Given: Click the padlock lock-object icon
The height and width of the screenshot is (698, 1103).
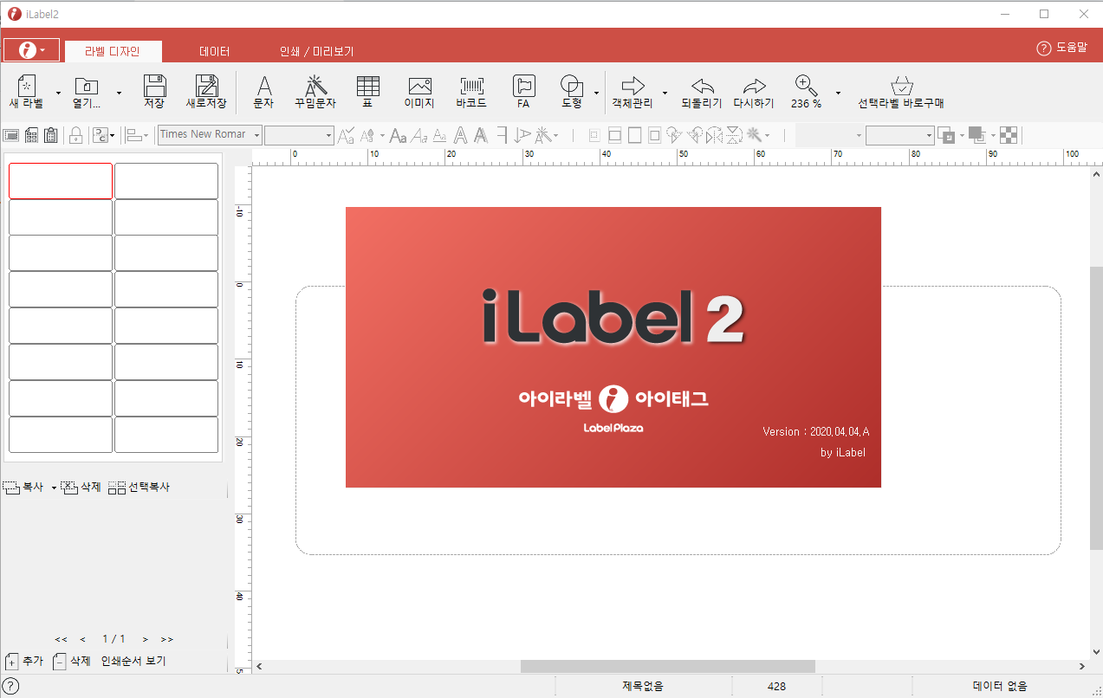Looking at the screenshot, I should pos(76,134).
